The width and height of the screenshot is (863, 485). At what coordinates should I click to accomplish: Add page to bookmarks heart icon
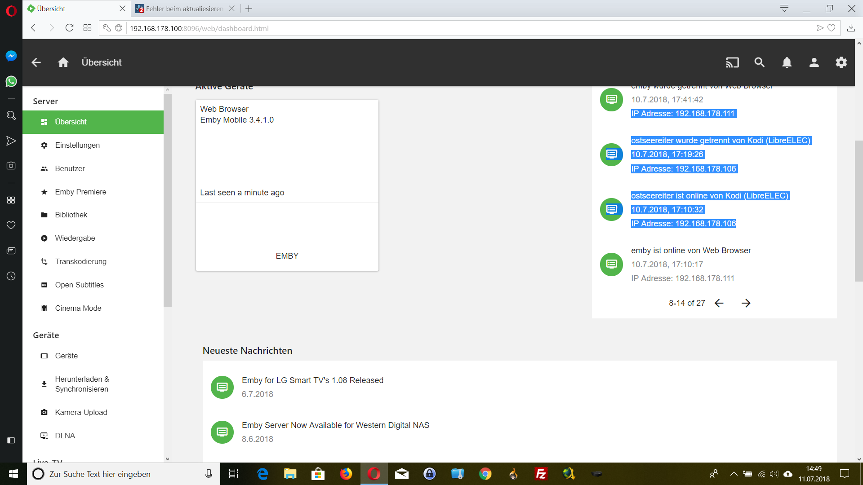tap(832, 28)
